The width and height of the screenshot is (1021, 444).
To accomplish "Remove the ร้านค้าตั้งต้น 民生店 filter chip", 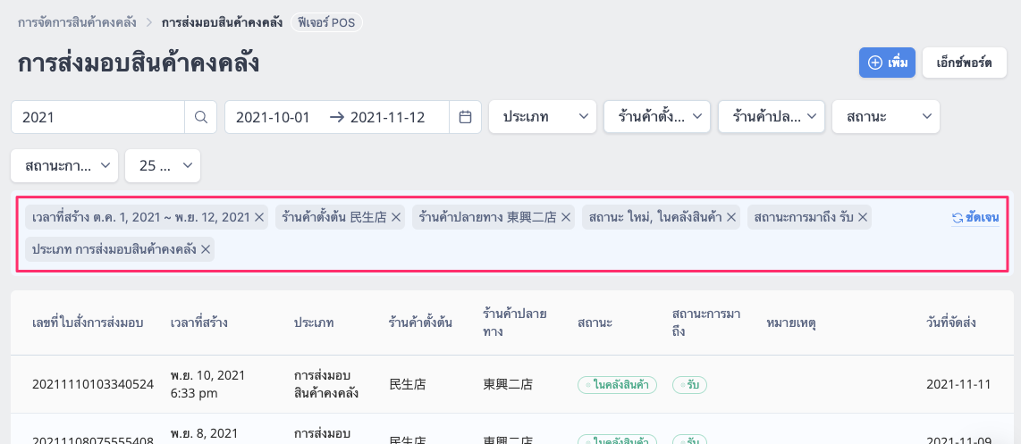I will pyautogui.click(x=395, y=217).
